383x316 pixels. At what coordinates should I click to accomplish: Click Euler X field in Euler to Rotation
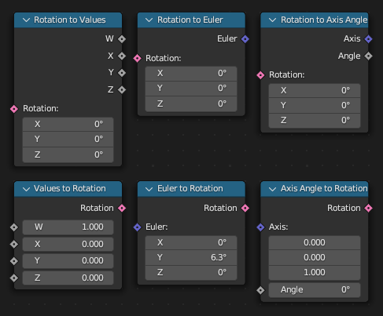coord(191,242)
